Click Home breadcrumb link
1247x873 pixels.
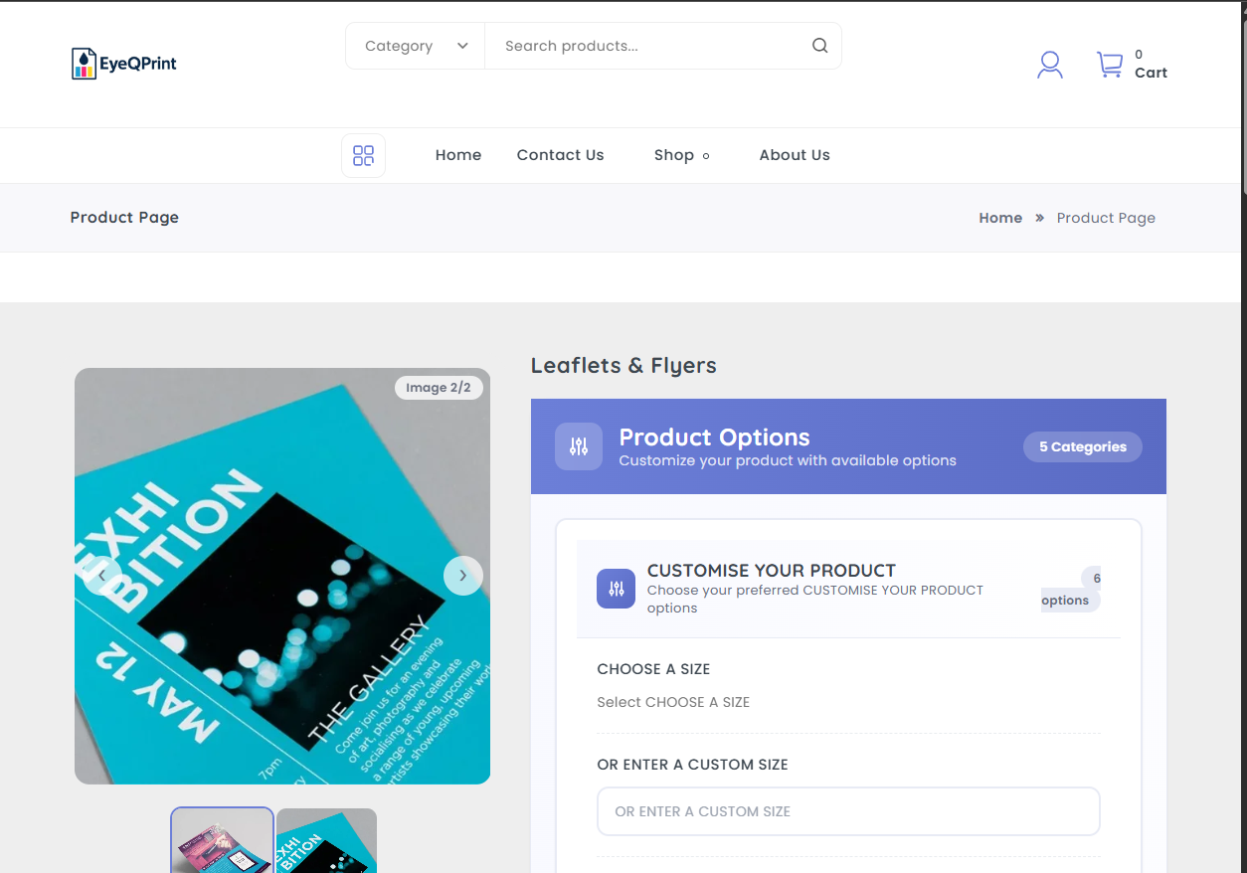click(1000, 218)
